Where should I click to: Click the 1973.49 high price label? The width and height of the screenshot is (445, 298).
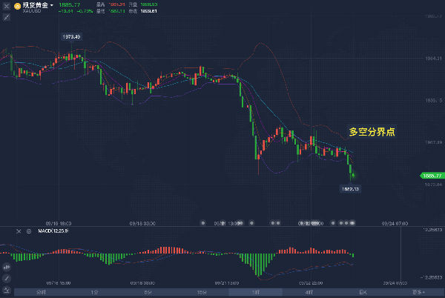tap(70, 36)
